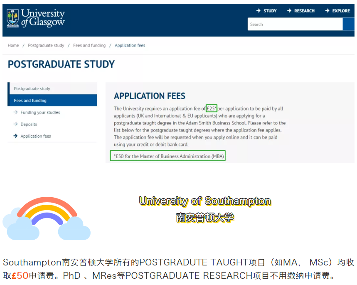357x285 pixels.
Task: Click arrow icon beside sidebar Application fees
Action: [15, 136]
